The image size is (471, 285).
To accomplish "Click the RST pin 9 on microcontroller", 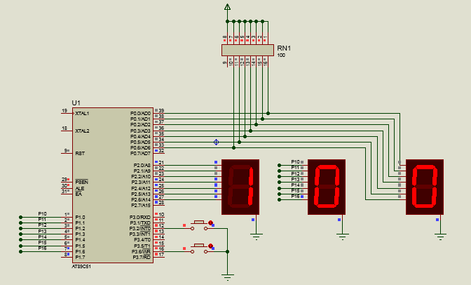I will [65, 152].
